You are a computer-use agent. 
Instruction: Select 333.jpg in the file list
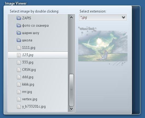coord(38,62)
